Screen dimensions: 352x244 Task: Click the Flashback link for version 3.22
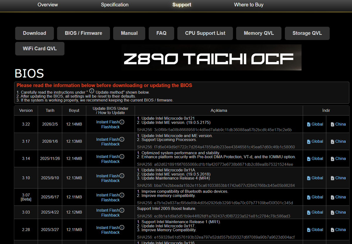click(110, 127)
